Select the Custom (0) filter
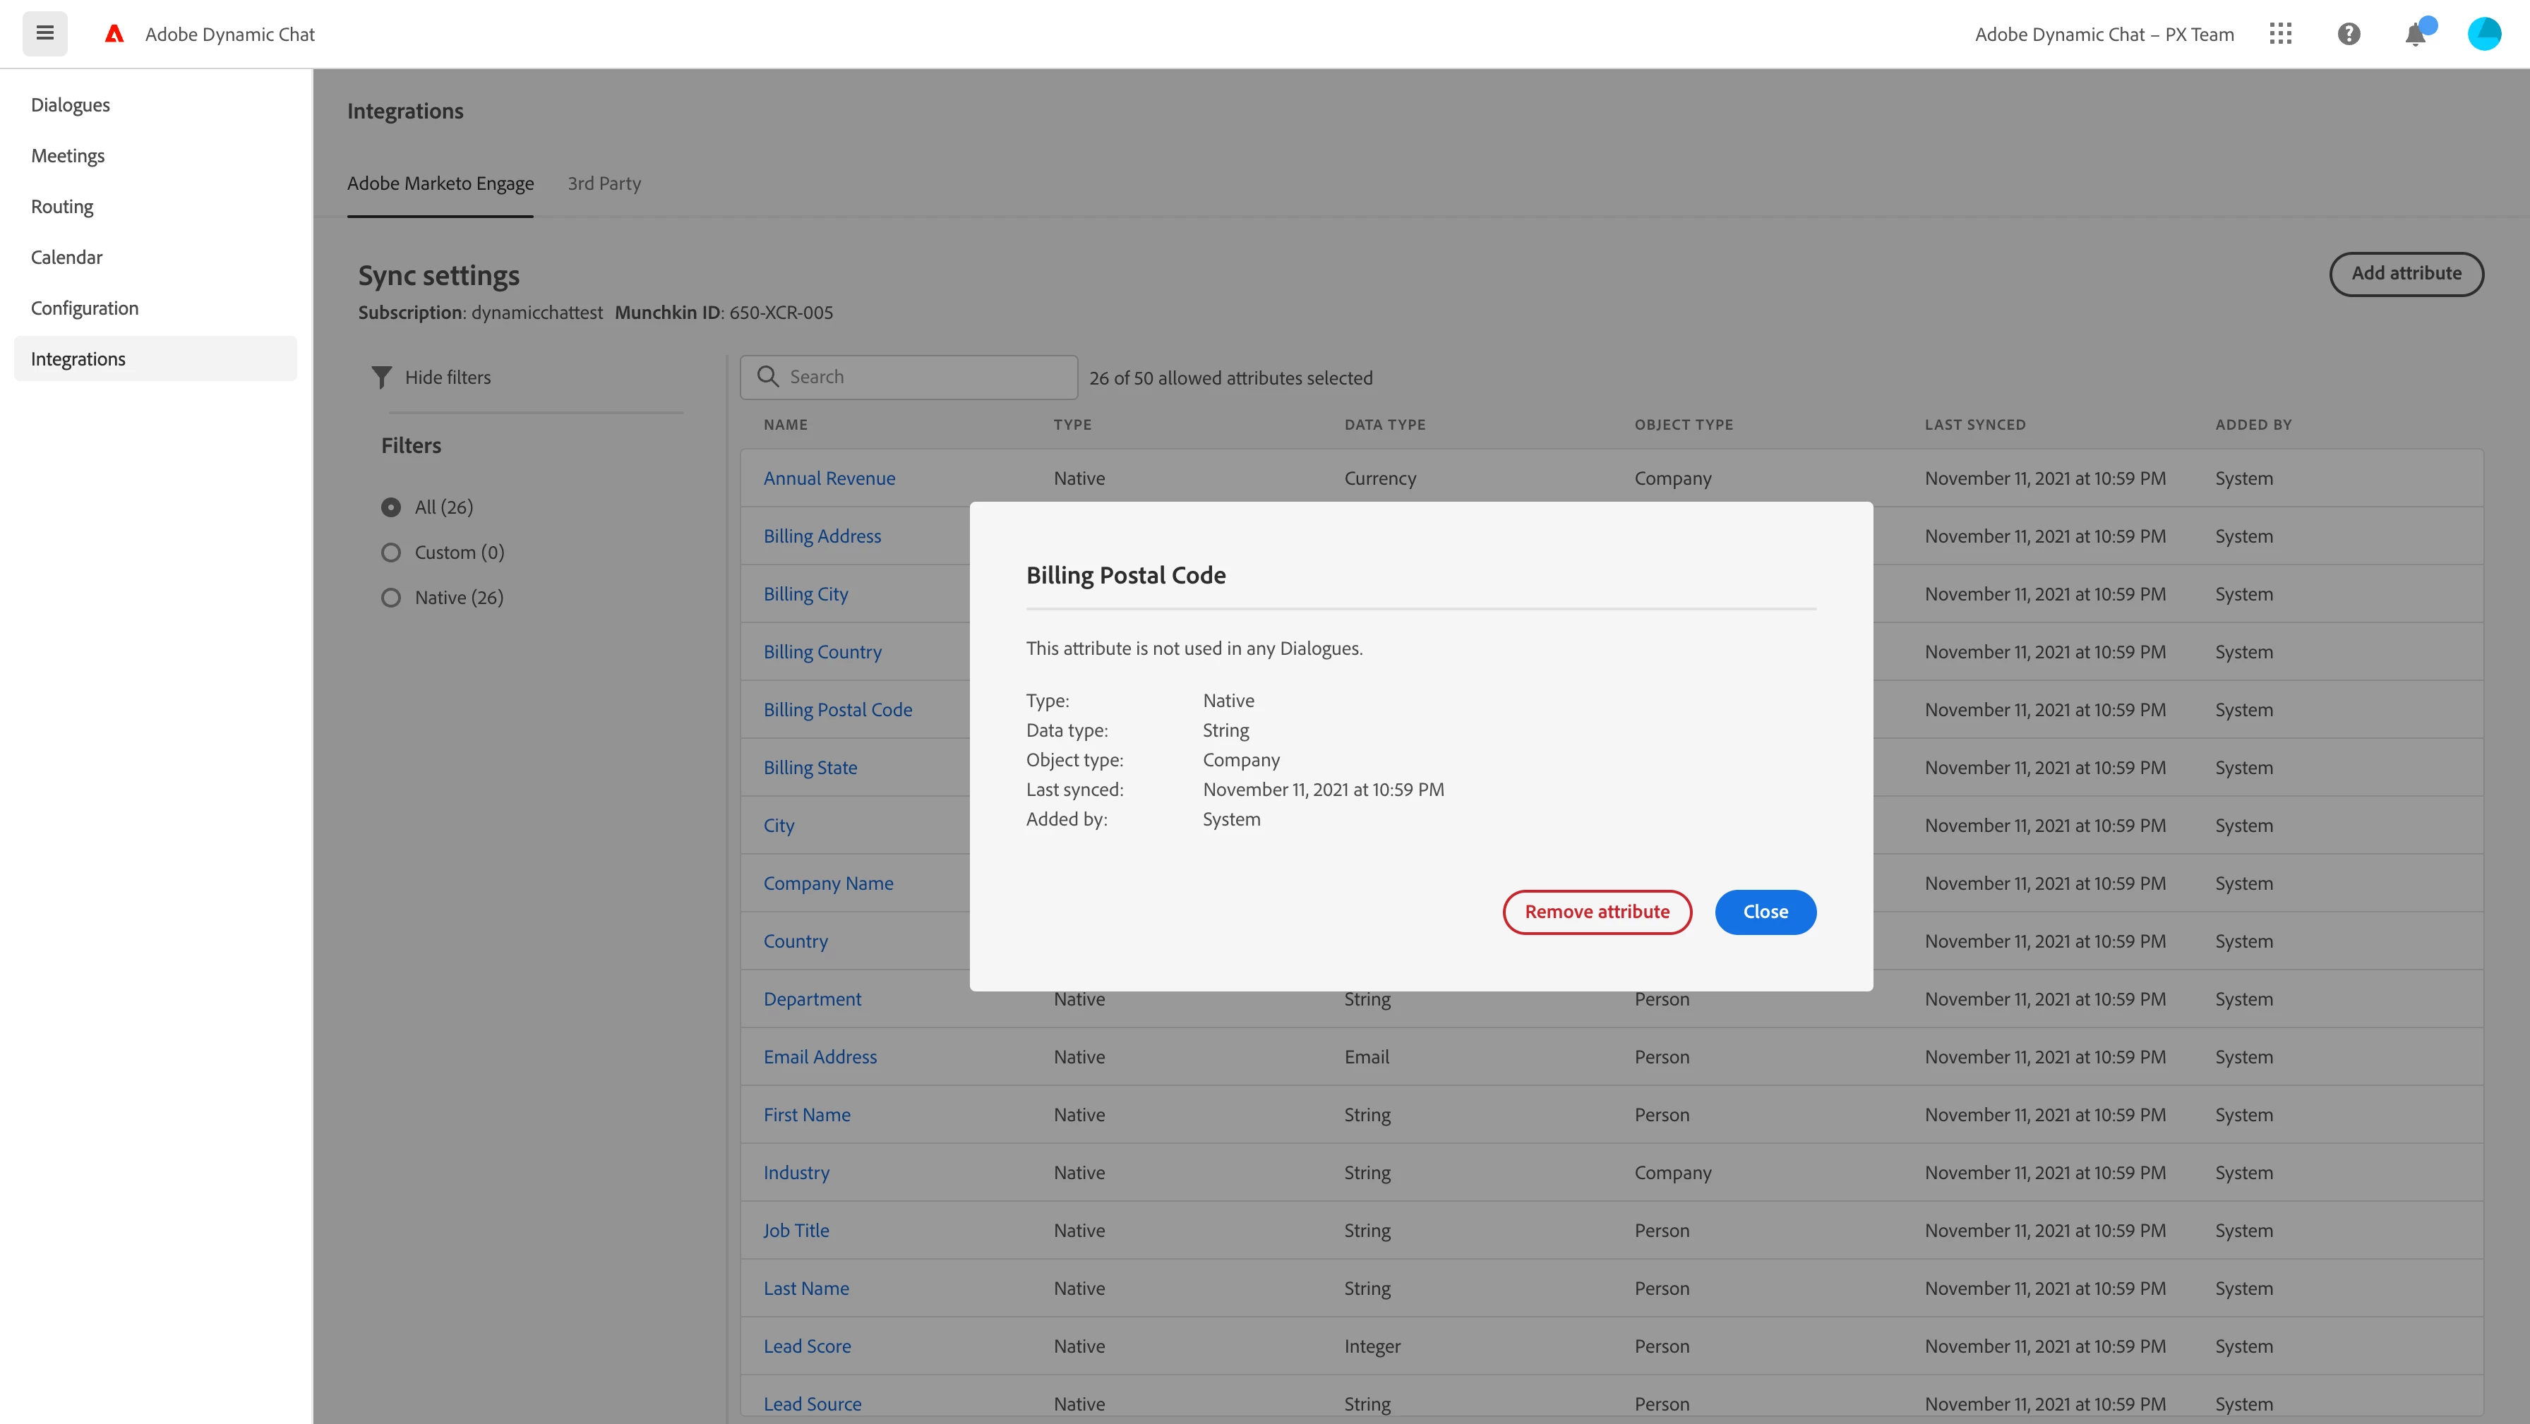2530x1424 pixels. 391,553
